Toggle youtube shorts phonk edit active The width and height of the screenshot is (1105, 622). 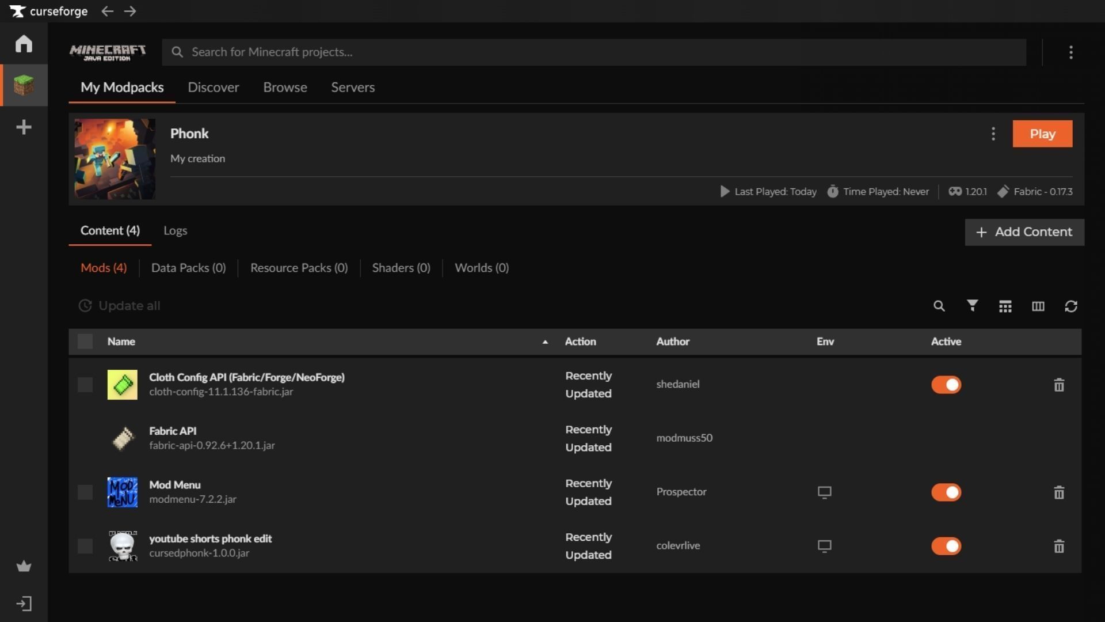pyautogui.click(x=946, y=546)
